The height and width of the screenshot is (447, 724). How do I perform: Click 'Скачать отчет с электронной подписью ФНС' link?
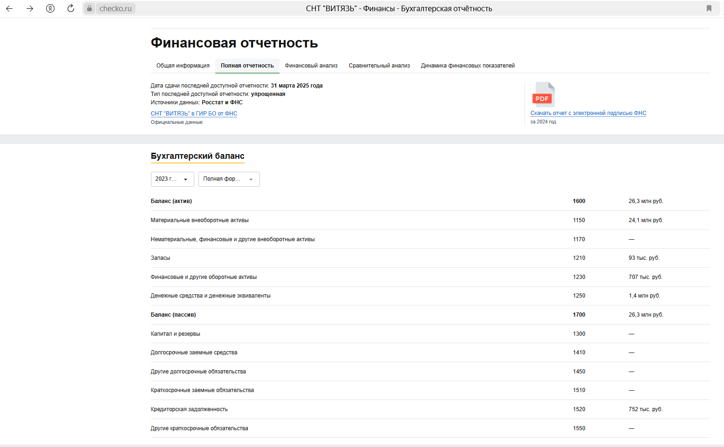pyautogui.click(x=588, y=113)
